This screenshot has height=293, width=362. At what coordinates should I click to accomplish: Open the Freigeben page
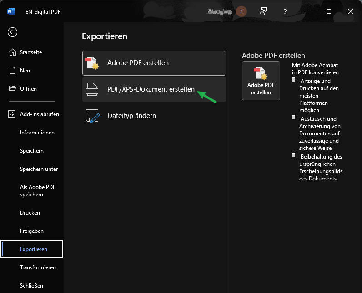coord(32,231)
